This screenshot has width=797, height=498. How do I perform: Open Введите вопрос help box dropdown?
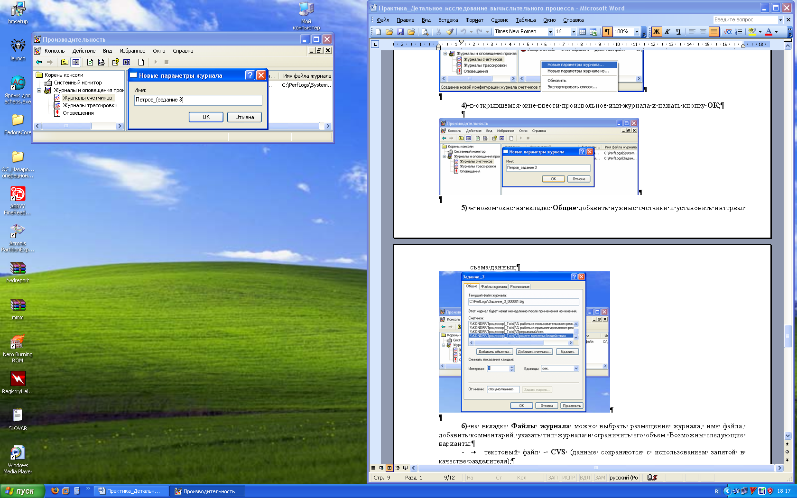(780, 20)
